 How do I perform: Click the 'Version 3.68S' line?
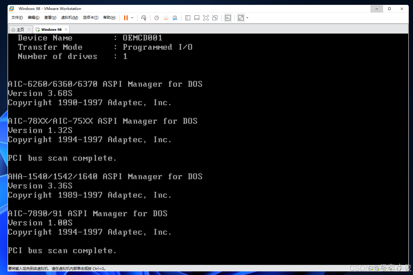[40, 93]
